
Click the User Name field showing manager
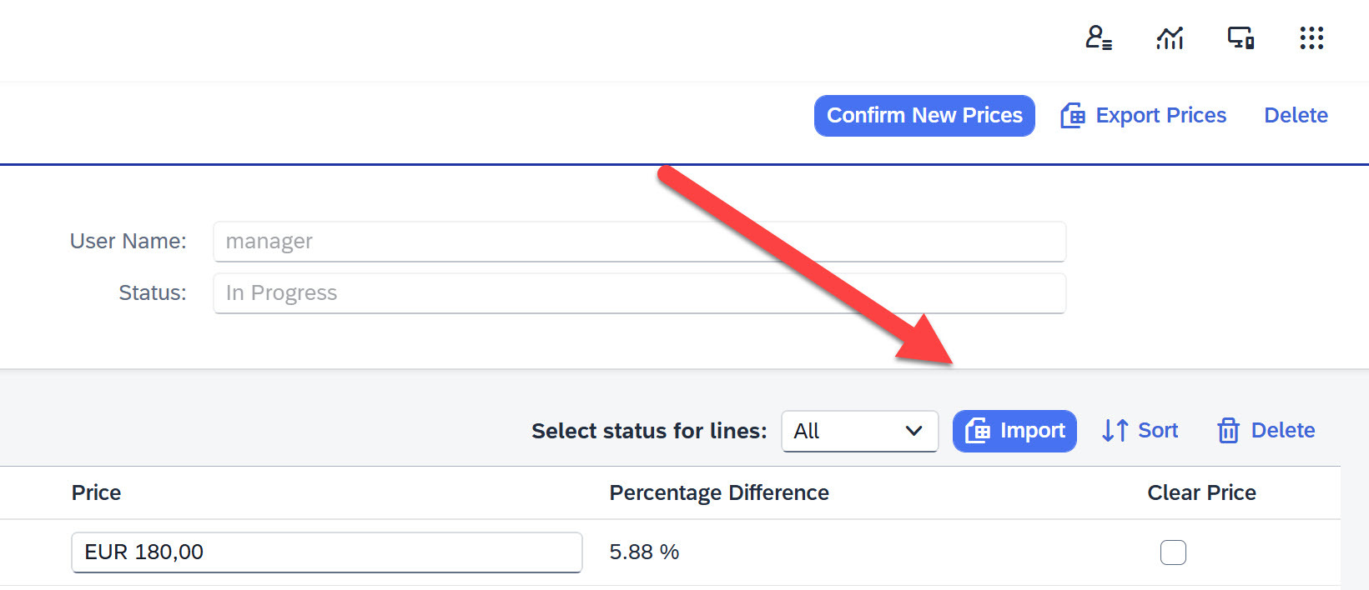tap(639, 242)
